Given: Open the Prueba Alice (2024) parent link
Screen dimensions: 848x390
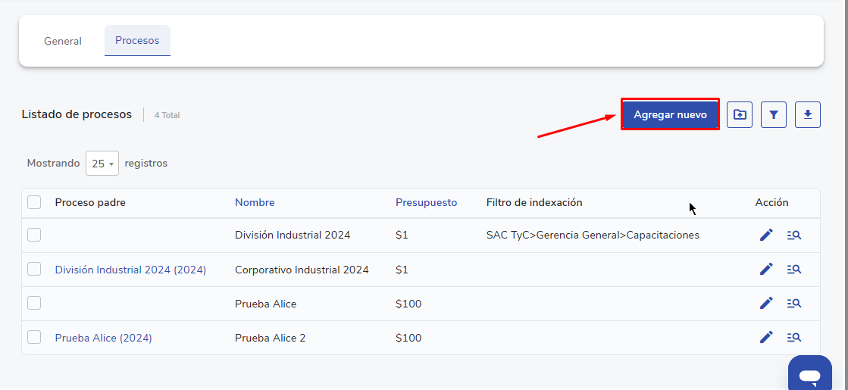Looking at the screenshot, I should click(x=104, y=338).
